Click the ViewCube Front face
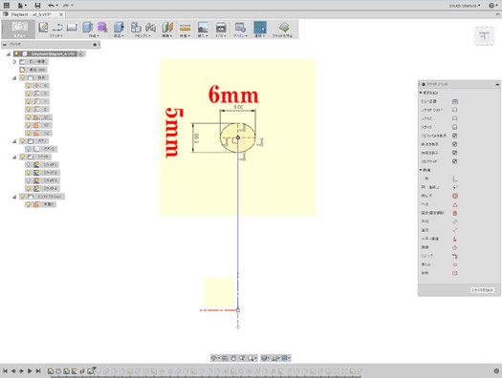 coord(484,35)
